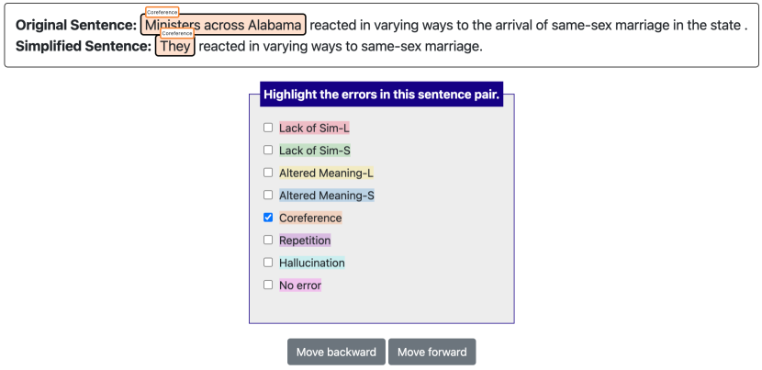This screenshot has width=762, height=370.
Task: Enable the Altered Meaning-L checkbox
Action: pos(268,173)
